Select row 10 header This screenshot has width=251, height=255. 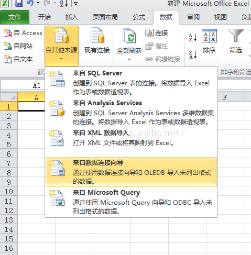click(9, 192)
